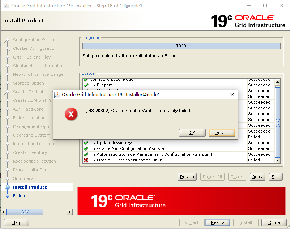Minimize the installer window
The width and height of the screenshot is (290, 229).
pyautogui.click(x=249, y=5)
